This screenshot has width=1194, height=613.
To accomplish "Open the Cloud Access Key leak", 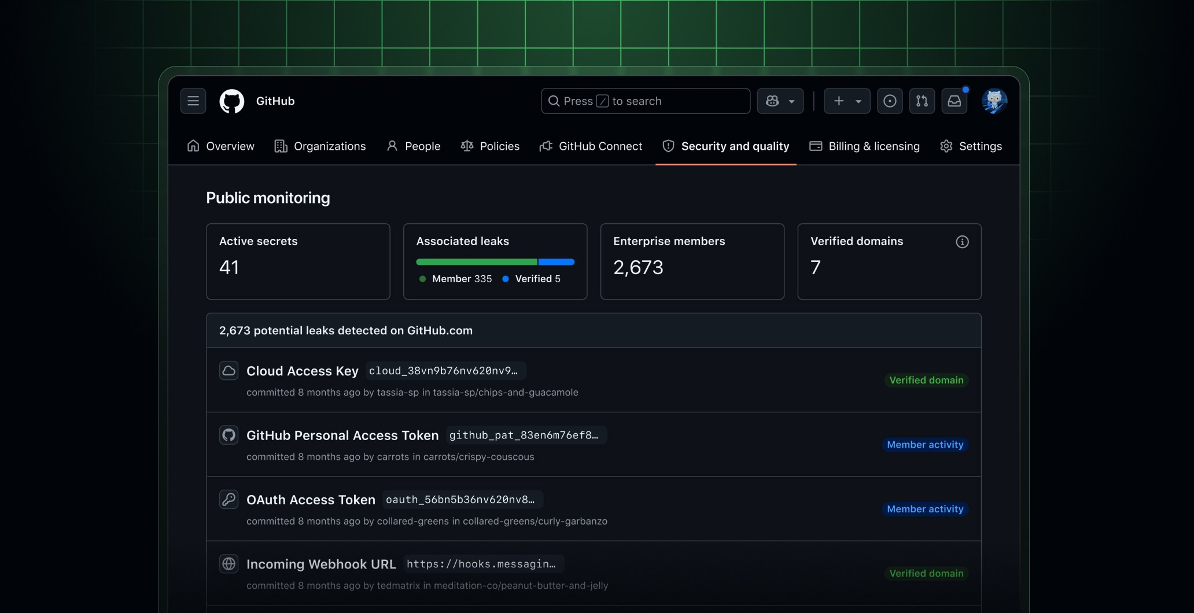I will 302,371.
